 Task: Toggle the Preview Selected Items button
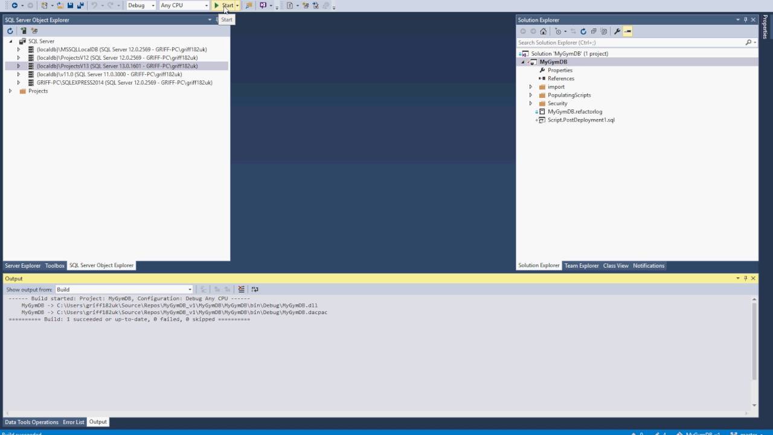coord(627,31)
